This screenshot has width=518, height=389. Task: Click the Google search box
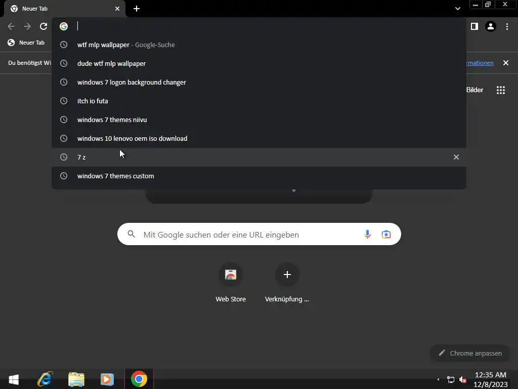click(x=259, y=234)
